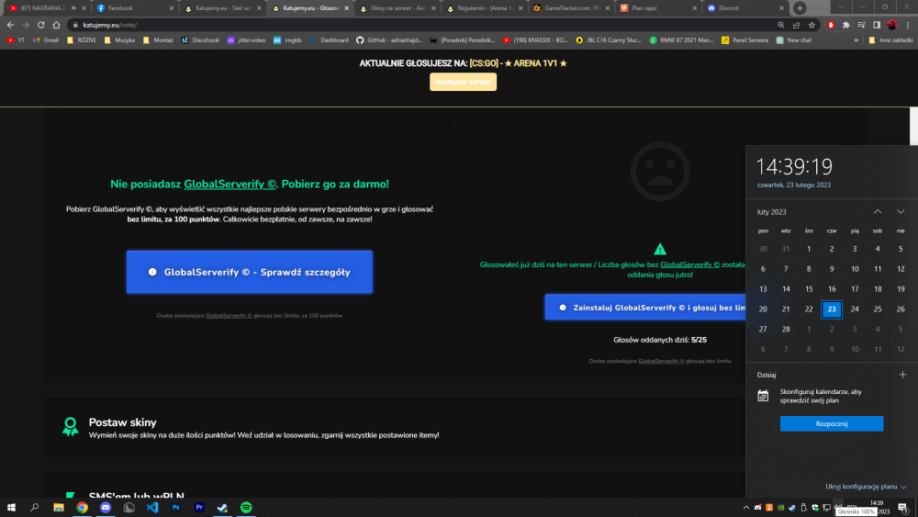
Task: Add event with plus icon beside Dzisiaj
Action: point(902,375)
